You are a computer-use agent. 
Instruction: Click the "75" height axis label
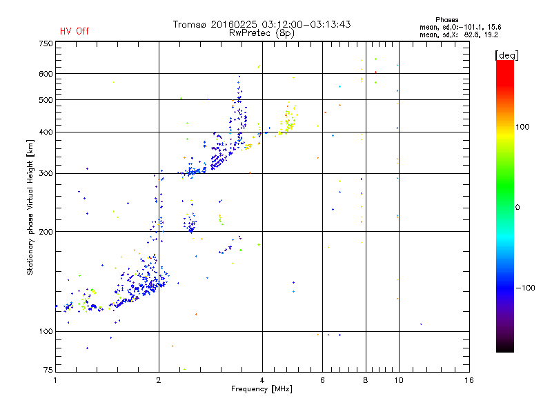48,370
